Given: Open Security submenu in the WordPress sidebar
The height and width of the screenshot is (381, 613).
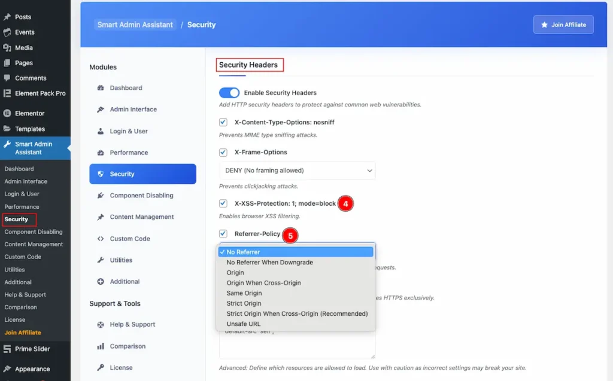Looking at the screenshot, I should pyautogui.click(x=16, y=220).
